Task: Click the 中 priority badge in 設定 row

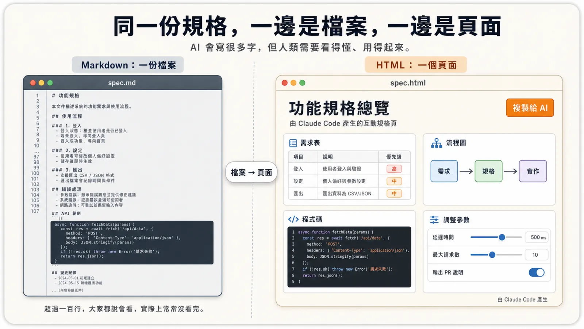Action: [x=394, y=181]
